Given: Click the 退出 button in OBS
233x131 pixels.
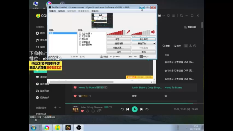Looking at the screenshot, I should pos(144,52).
